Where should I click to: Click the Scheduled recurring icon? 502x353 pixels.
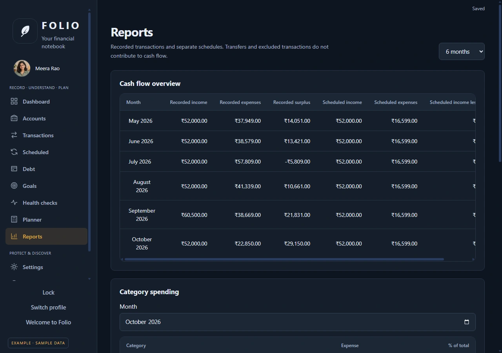click(14, 152)
